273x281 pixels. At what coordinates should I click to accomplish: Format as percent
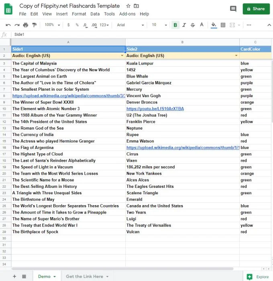[77, 25]
